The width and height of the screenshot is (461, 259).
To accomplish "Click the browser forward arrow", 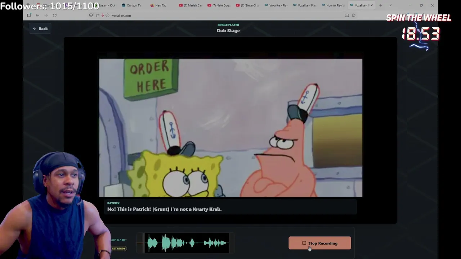I will coord(46,15).
